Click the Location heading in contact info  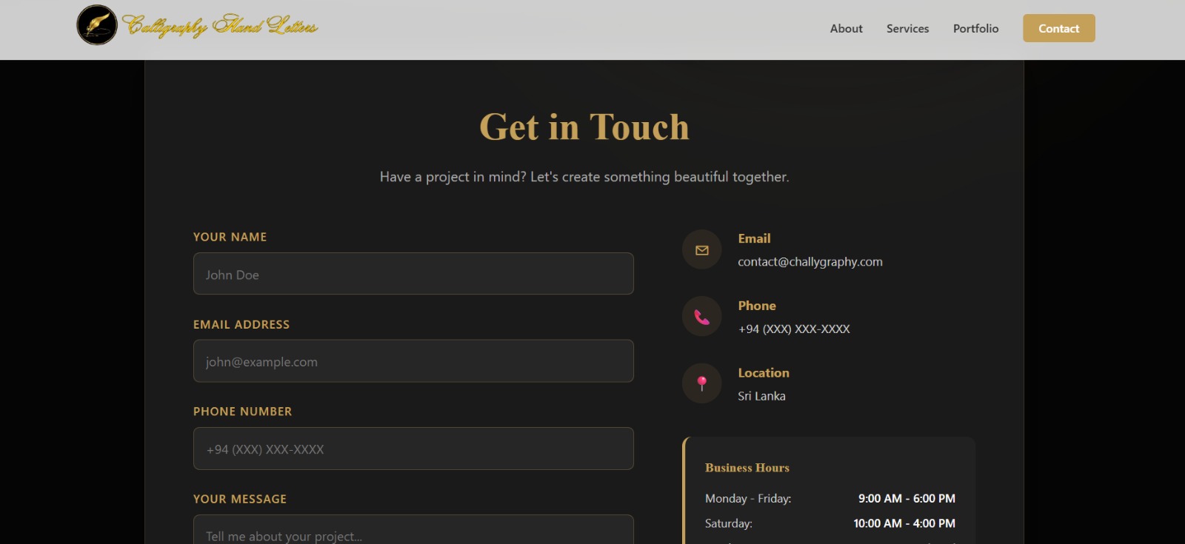tap(764, 373)
